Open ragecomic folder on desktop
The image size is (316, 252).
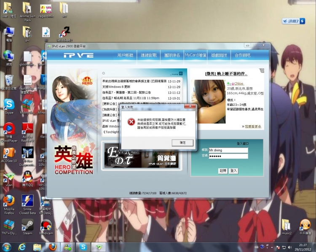(46, 10)
